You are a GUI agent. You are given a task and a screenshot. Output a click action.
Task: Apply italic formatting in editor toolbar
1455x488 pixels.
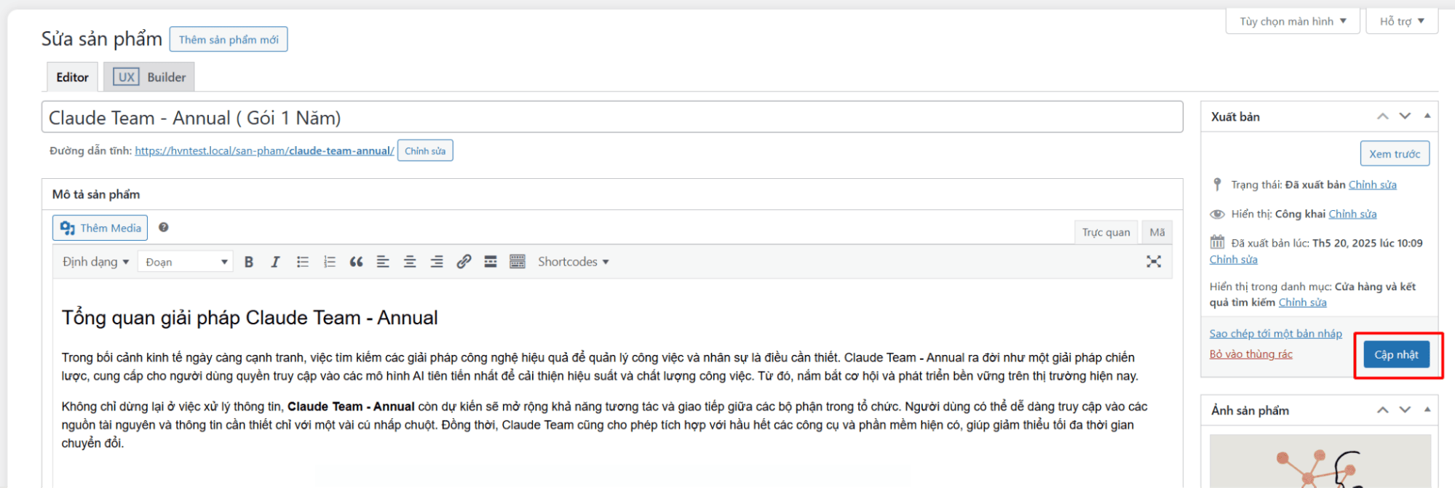click(x=275, y=262)
